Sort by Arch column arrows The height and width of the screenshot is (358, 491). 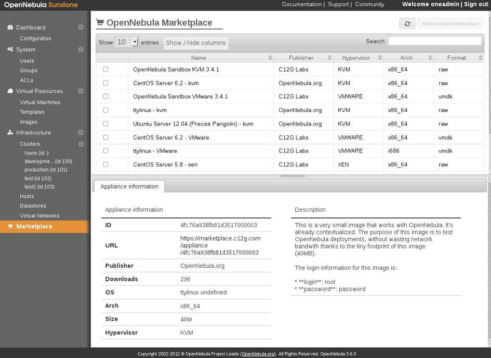430,58
